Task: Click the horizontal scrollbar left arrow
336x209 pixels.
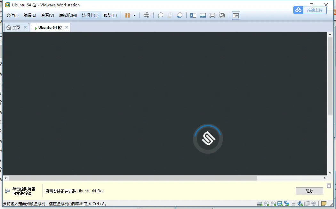Action: click(x=6, y=178)
